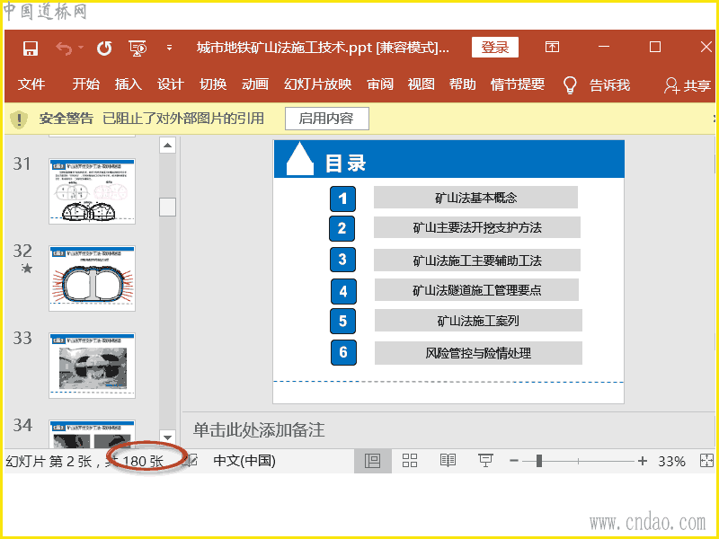The width and height of the screenshot is (719, 539).
Task: Open Ribbon Display Options icon
Action: (552, 47)
